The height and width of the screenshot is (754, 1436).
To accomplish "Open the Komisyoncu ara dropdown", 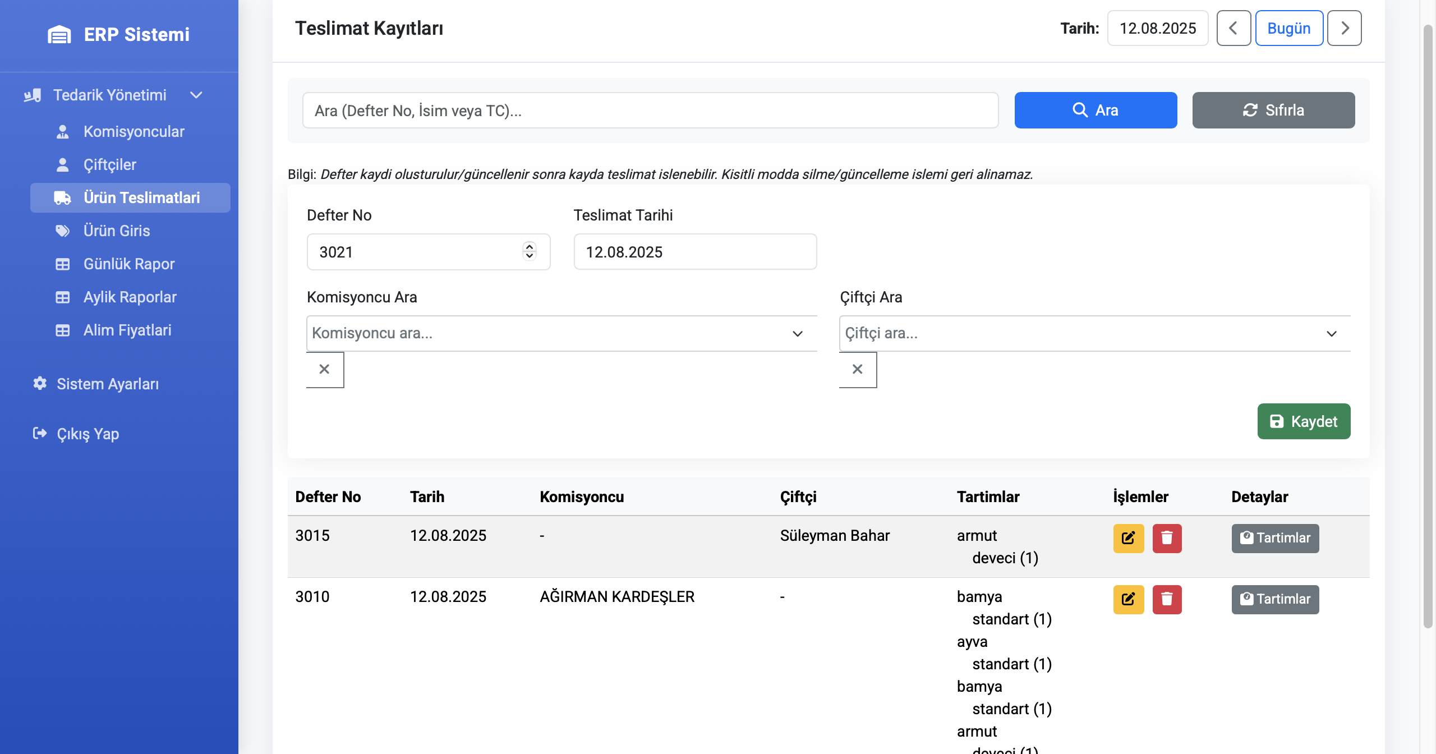I will [x=561, y=333].
